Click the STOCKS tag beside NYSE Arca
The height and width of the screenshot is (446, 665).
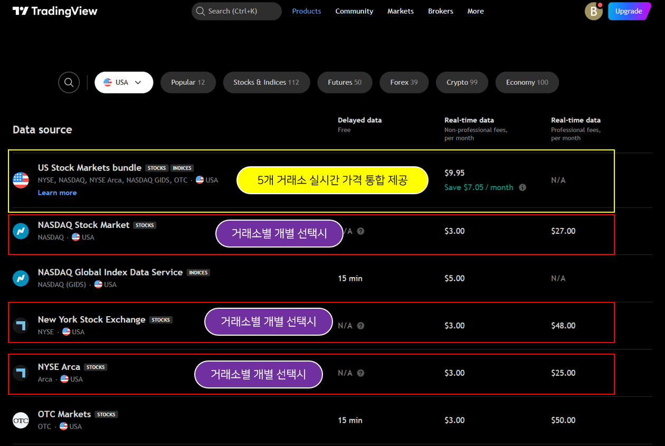tap(96, 367)
